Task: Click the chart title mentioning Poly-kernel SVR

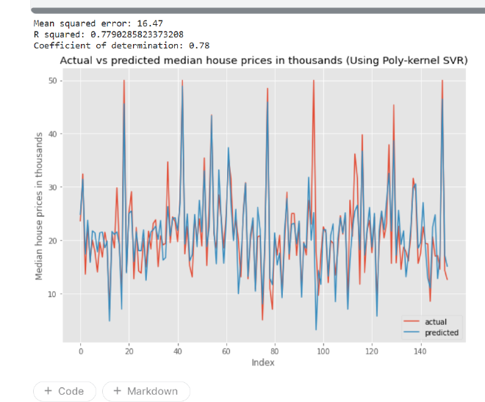Action: pos(263,60)
